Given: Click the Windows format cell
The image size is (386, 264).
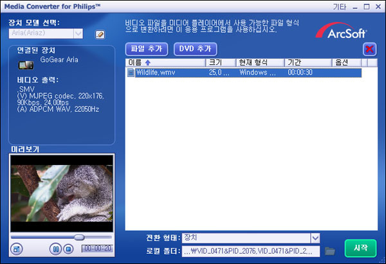Looking at the screenshot, I should click(257, 73).
